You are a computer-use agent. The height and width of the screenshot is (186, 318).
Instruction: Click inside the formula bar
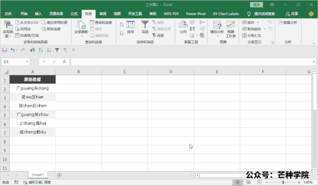[191, 62]
